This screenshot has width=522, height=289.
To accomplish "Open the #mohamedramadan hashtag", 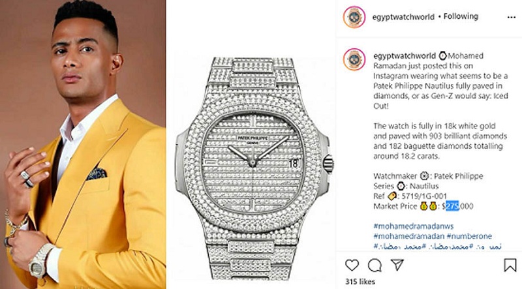I will pos(409,236).
